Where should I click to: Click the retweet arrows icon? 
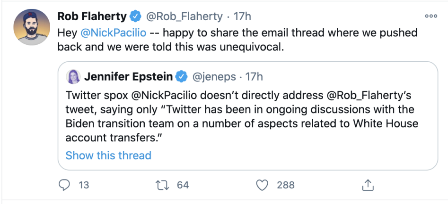click(x=164, y=185)
